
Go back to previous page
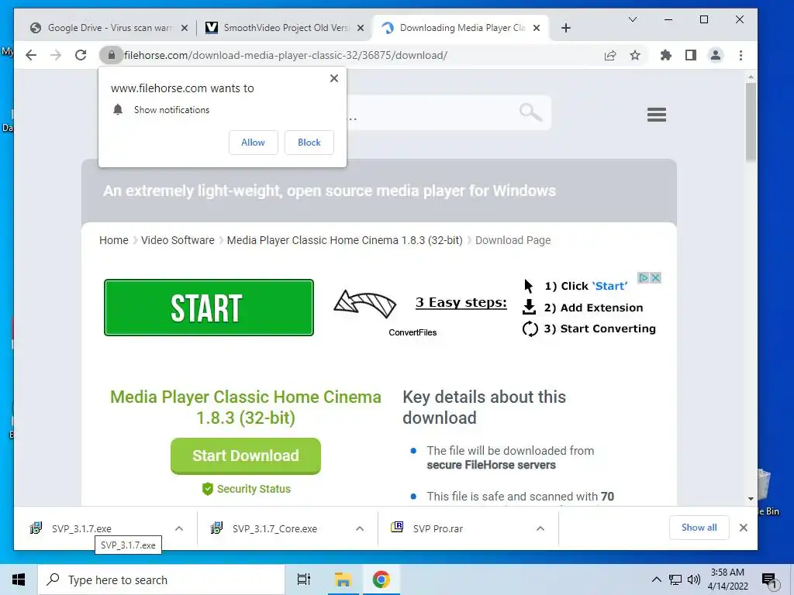pyautogui.click(x=31, y=55)
